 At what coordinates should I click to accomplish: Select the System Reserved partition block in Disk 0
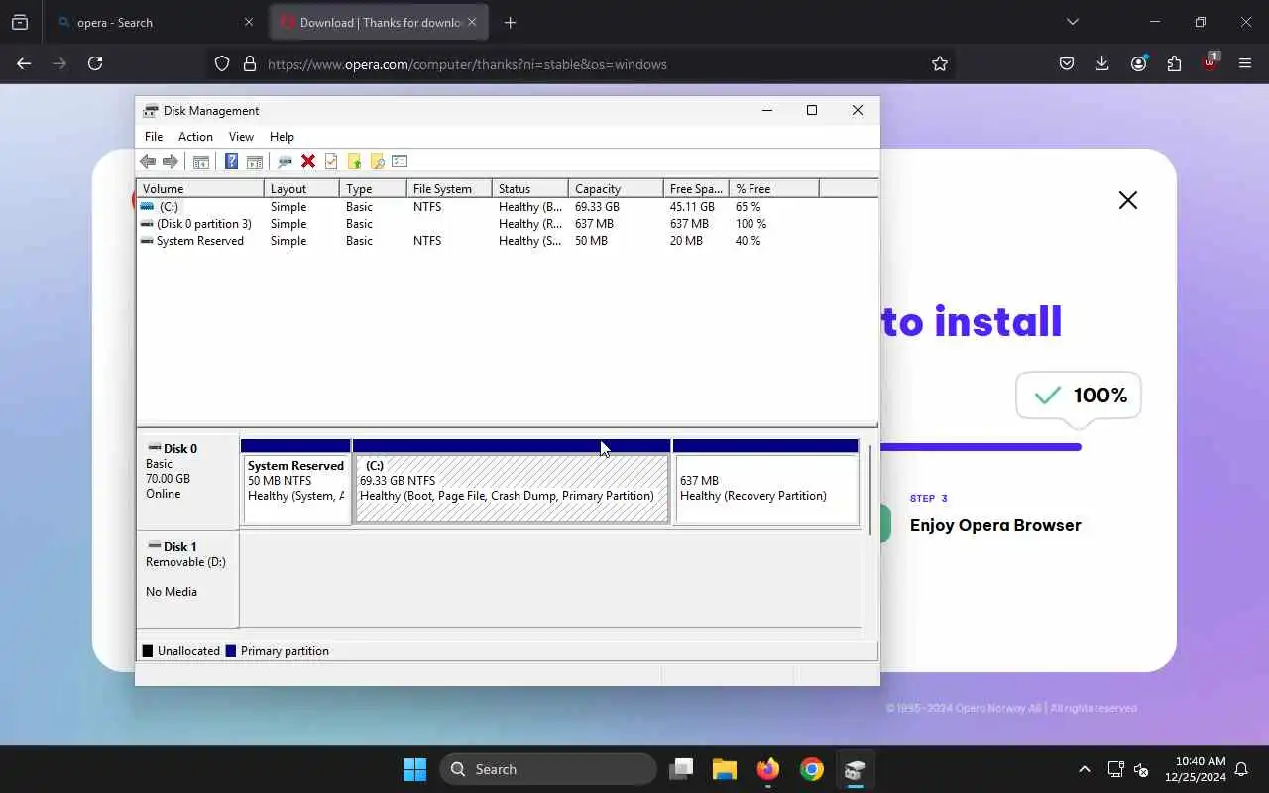[x=295, y=482]
